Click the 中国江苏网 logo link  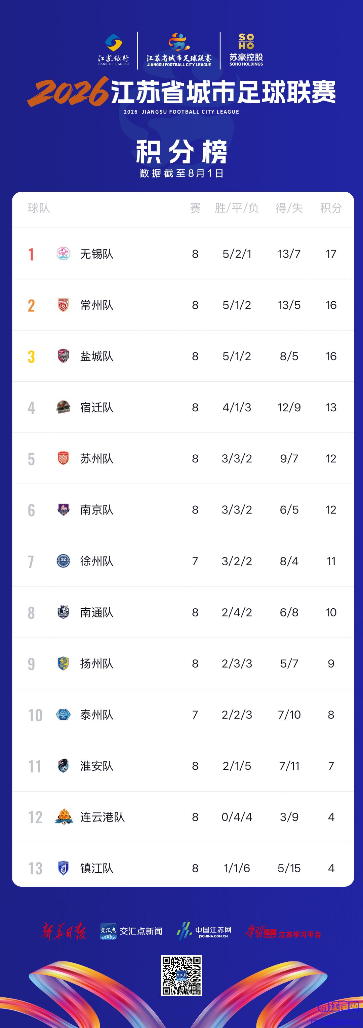click(204, 931)
